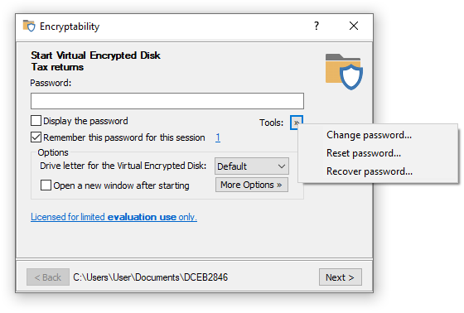The height and width of the screenshot is (313, 464).
Task: Click the large folder shield icon
Action: [344, 71]
